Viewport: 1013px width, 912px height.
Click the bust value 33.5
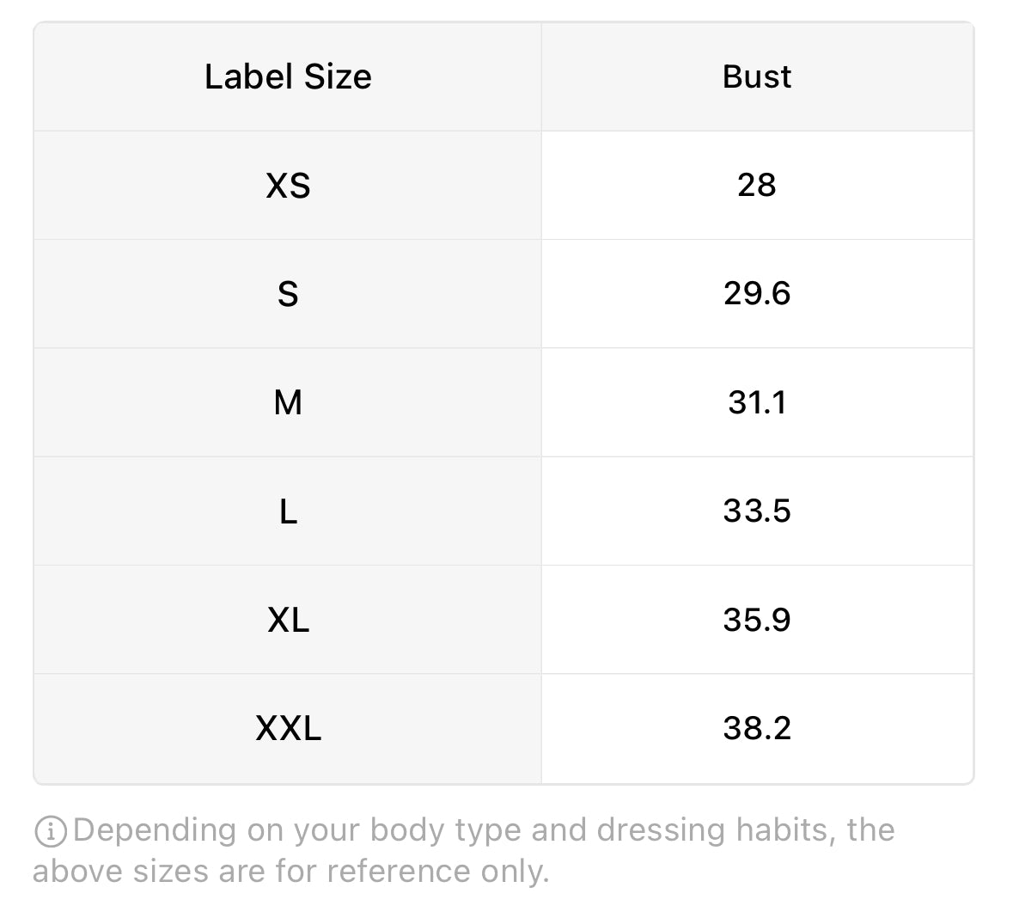click(x=756, y=511)
